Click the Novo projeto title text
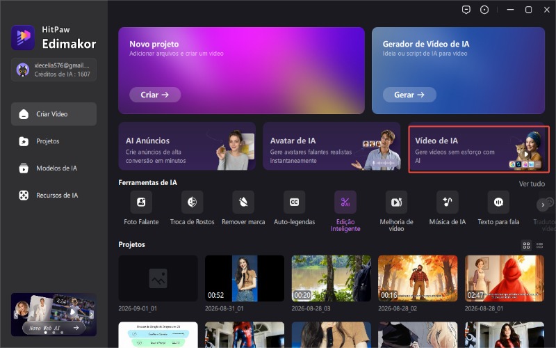The height and width of the screenshot is (348, 556). pos(154,44)
